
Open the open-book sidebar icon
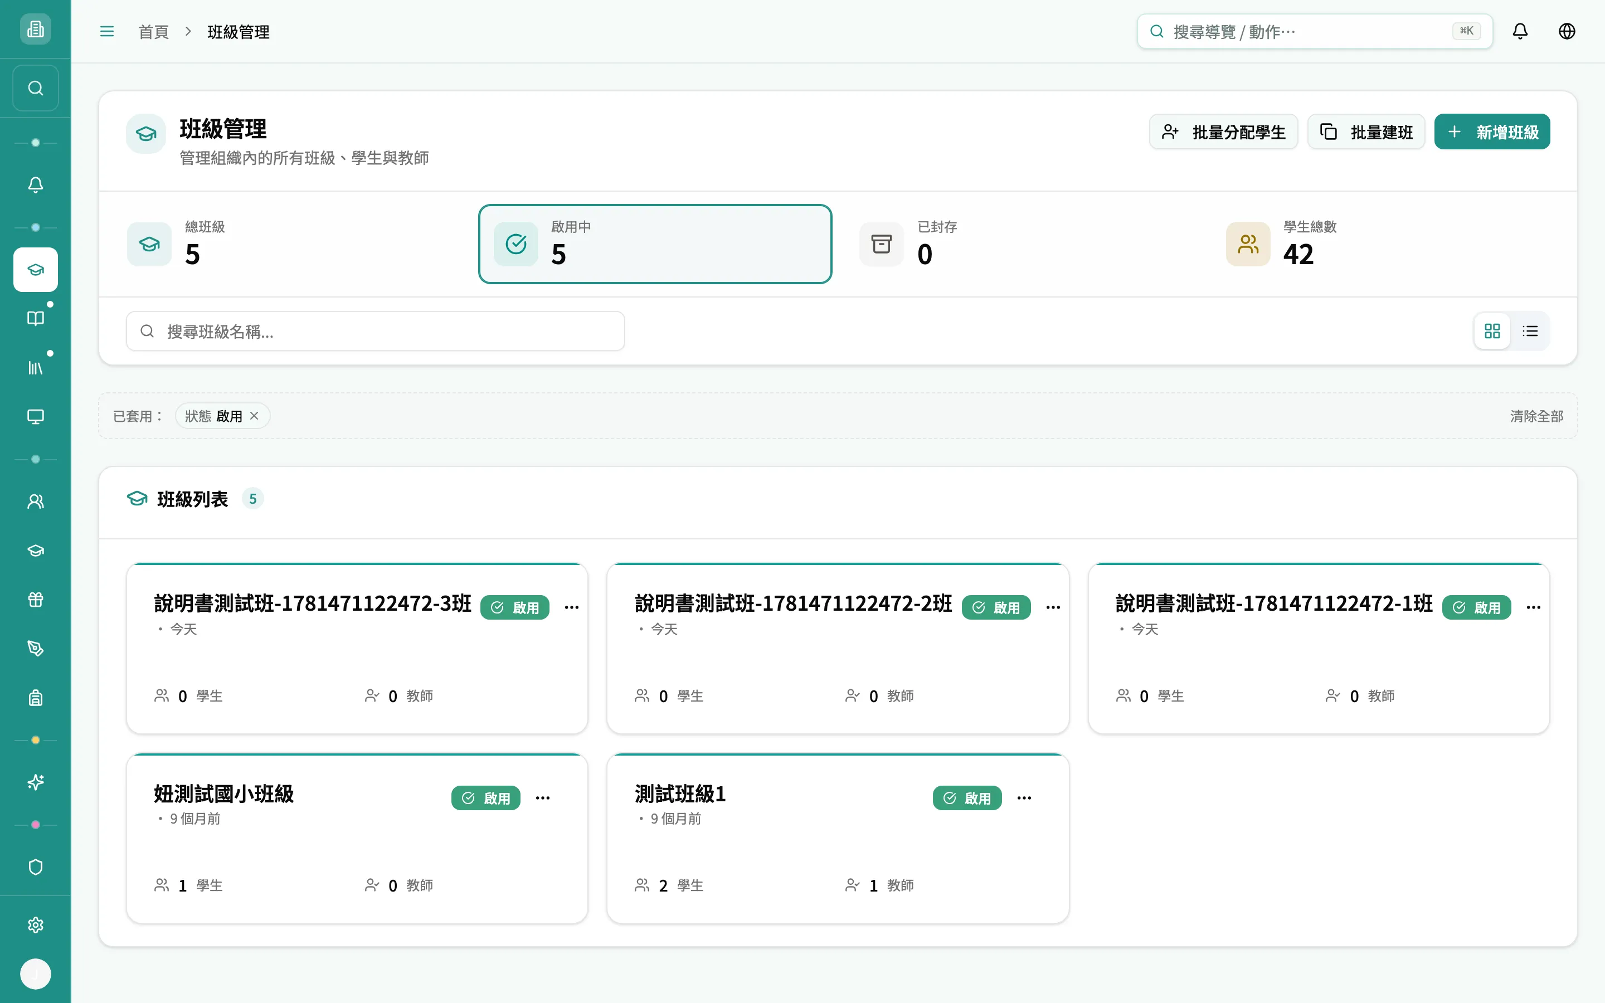tap(35, 318)
